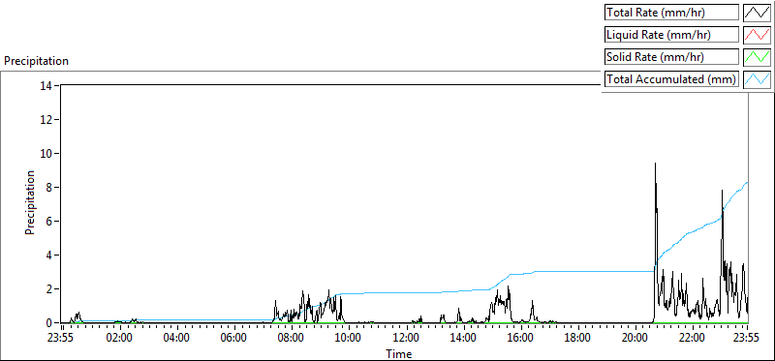Click the 06:00 x-axis time marker
This screenshot has height=361, width=775.
coord(234,339)
